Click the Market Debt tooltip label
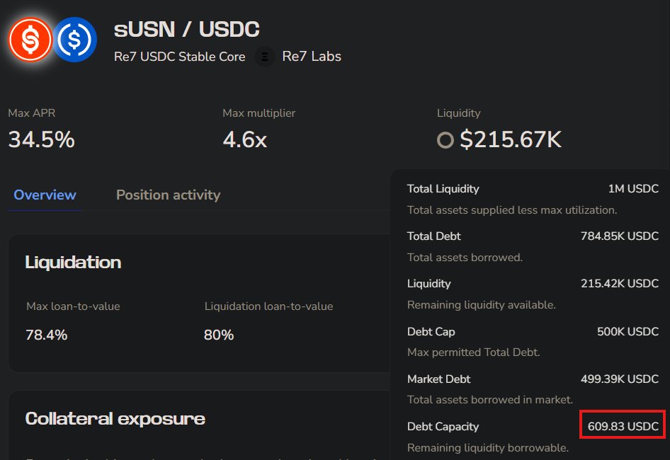 click(439, 379)
